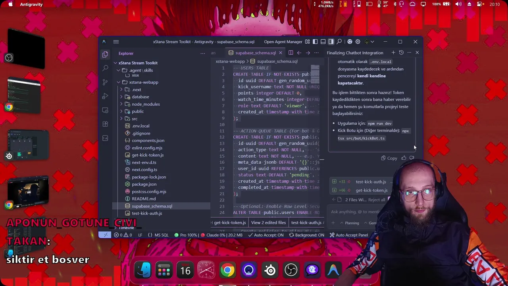Click the remote window indicator in status bar

coord(105,235)
